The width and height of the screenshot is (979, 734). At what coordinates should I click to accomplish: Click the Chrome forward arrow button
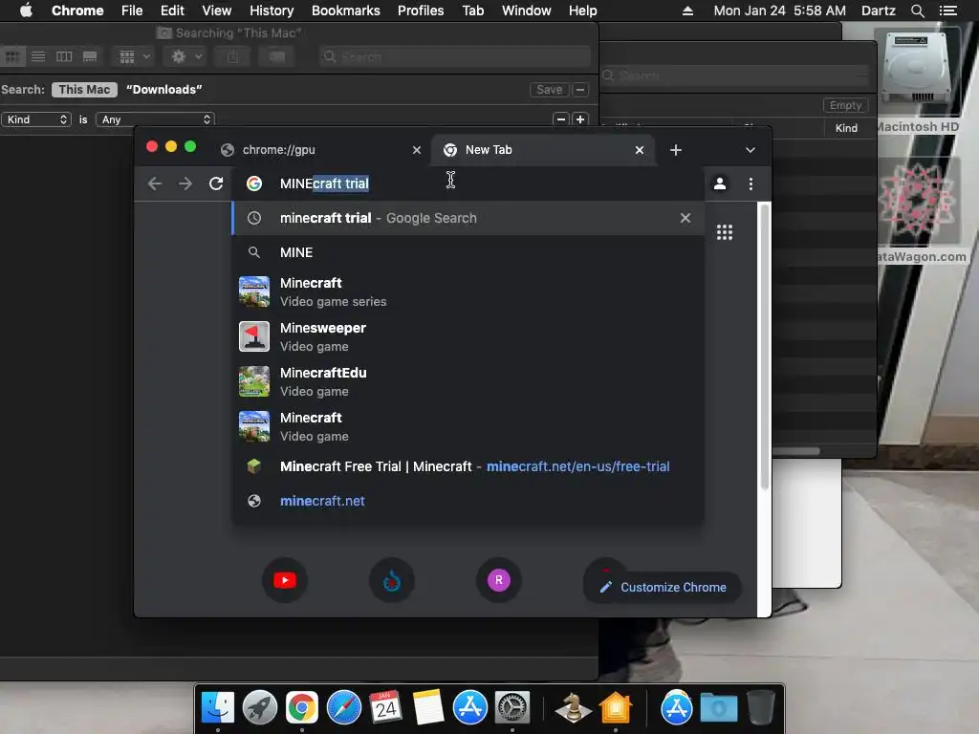(x=185, y=183)
